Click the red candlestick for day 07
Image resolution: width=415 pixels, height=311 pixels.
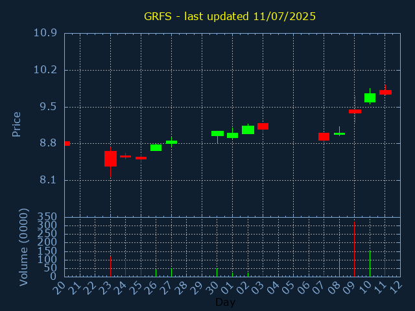click(324, 137)
